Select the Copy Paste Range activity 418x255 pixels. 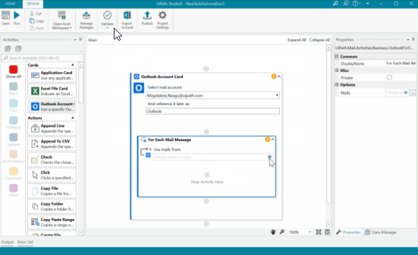pyautogui.click(x=52, y=222)
